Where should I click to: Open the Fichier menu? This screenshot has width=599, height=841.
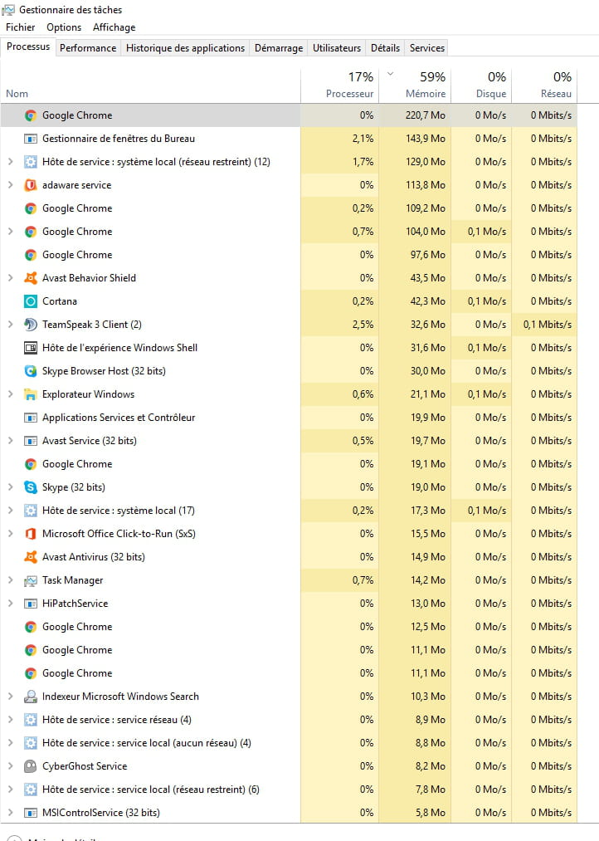(20, 27)
